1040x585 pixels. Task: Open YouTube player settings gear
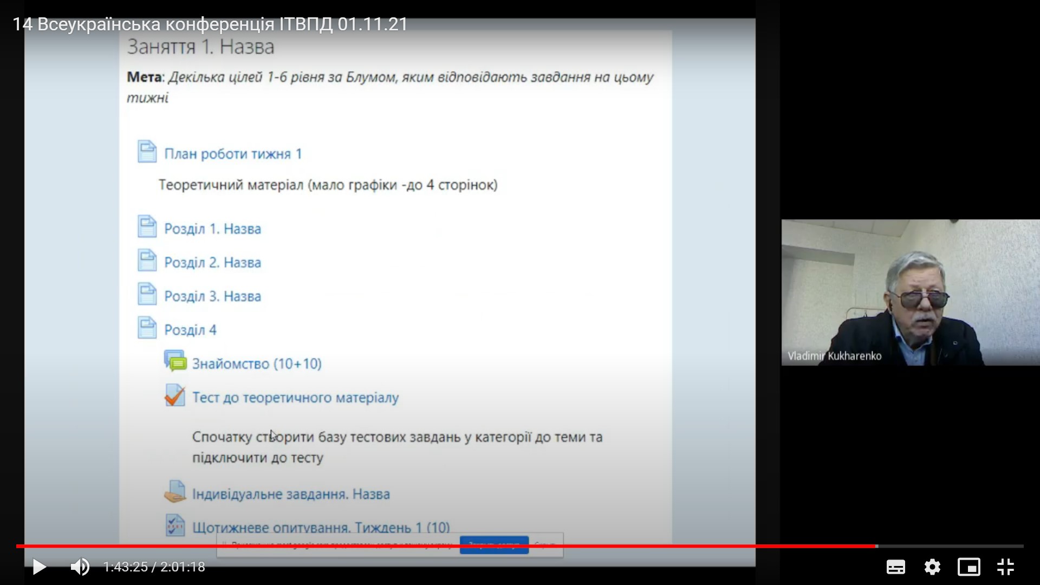point(932,567)
